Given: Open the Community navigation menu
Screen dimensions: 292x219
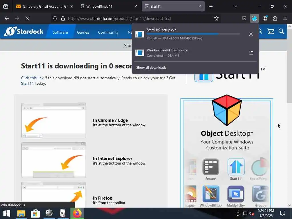Looking at the screenshot, I should point(108,32).
